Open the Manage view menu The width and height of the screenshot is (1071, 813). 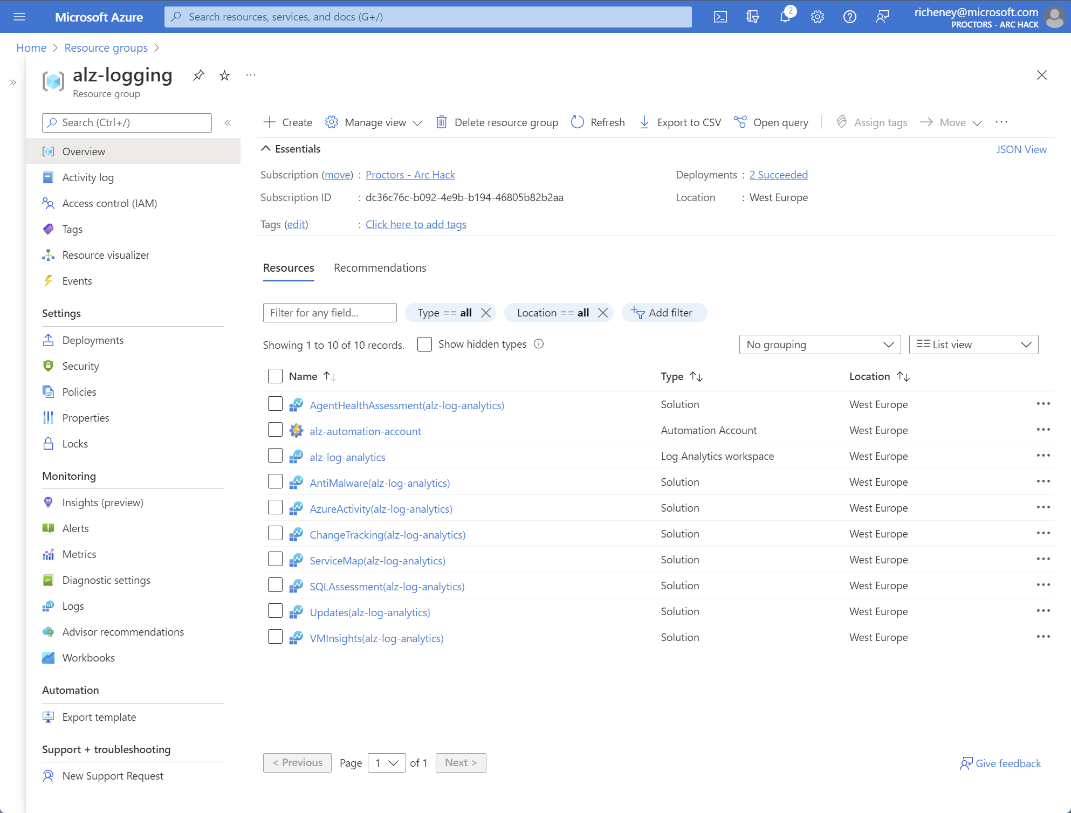[x=374, y=122]
